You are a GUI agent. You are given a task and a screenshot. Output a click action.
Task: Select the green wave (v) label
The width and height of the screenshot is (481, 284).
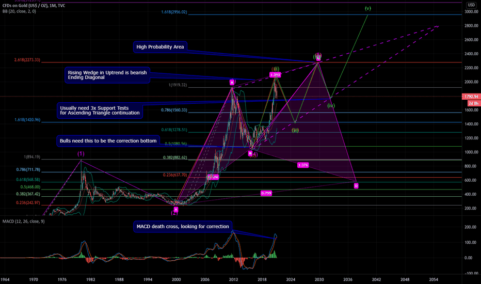tap(368, 8)
